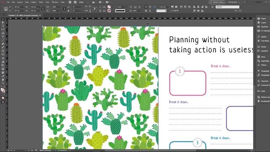
Task: Toggle constrain proportions for scaling
Action: click(x=65, y=9)
